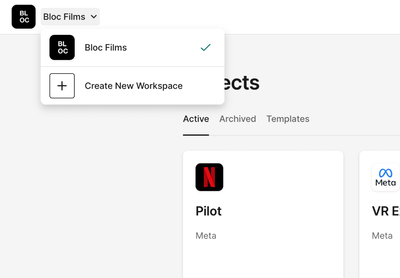Screen dimensions: 400x278
Task: Click the plus icon for new workspace
Action: (62, 86)
